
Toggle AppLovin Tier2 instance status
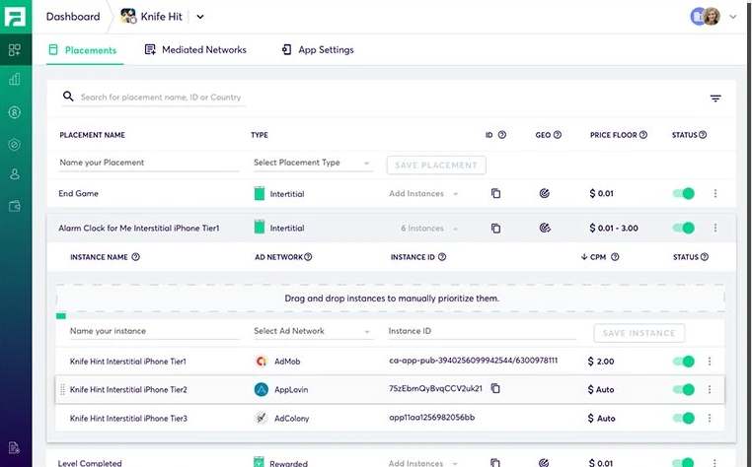coord(684,390)
